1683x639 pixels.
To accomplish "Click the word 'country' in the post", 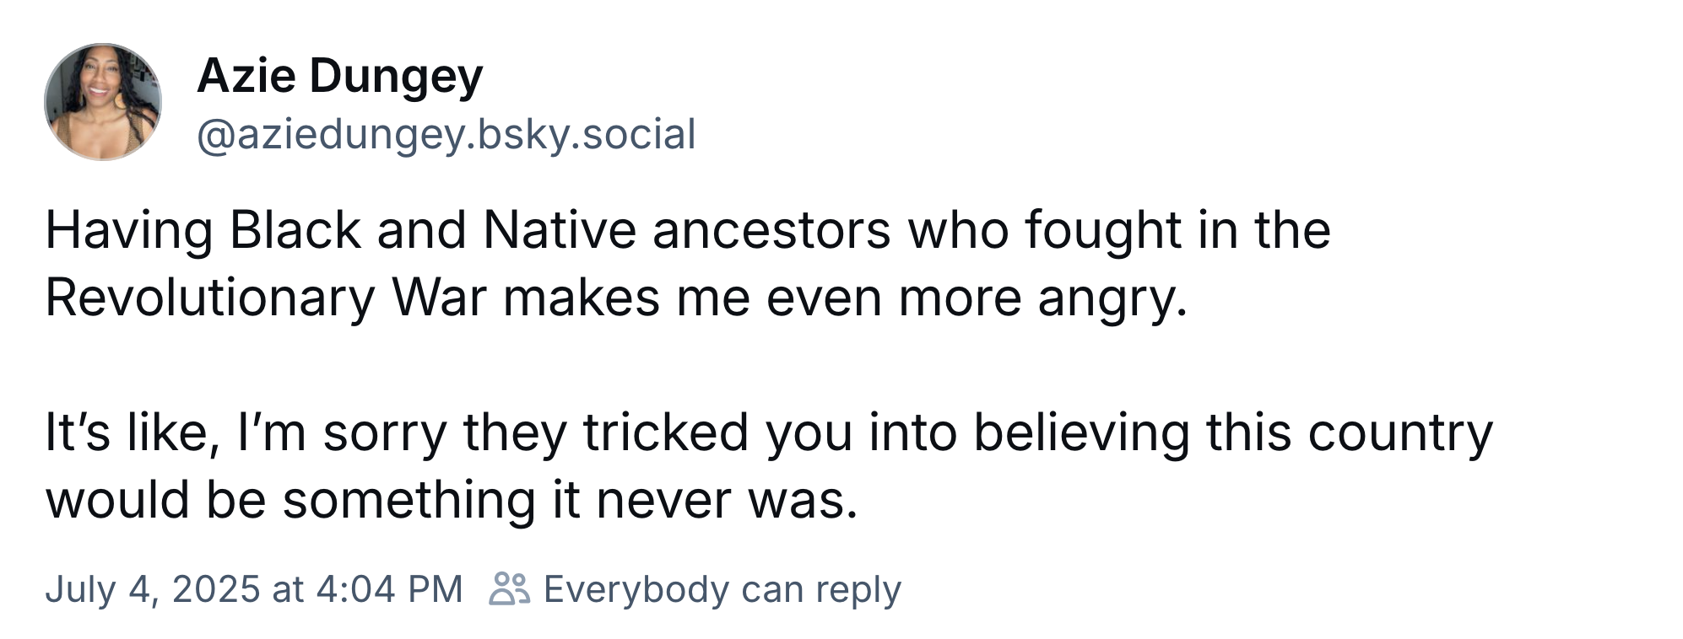I will pos(1400,434).
